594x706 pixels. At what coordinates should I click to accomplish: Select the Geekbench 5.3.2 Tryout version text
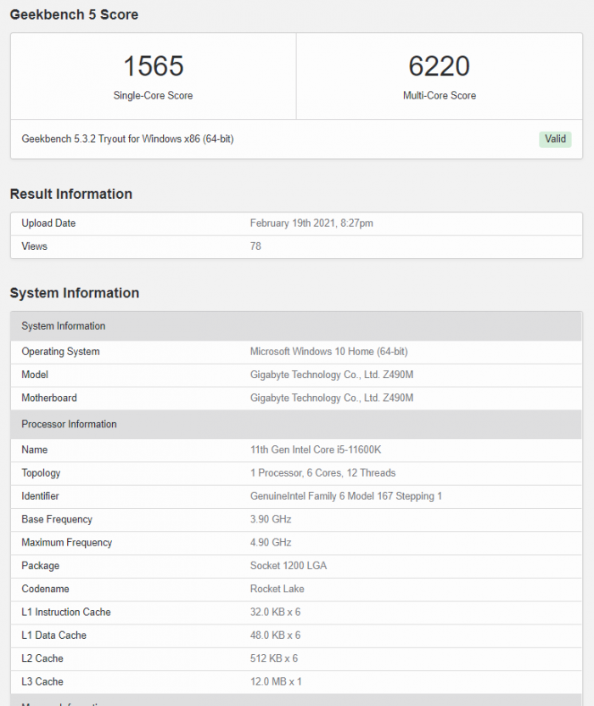click(x=127, y=138)
